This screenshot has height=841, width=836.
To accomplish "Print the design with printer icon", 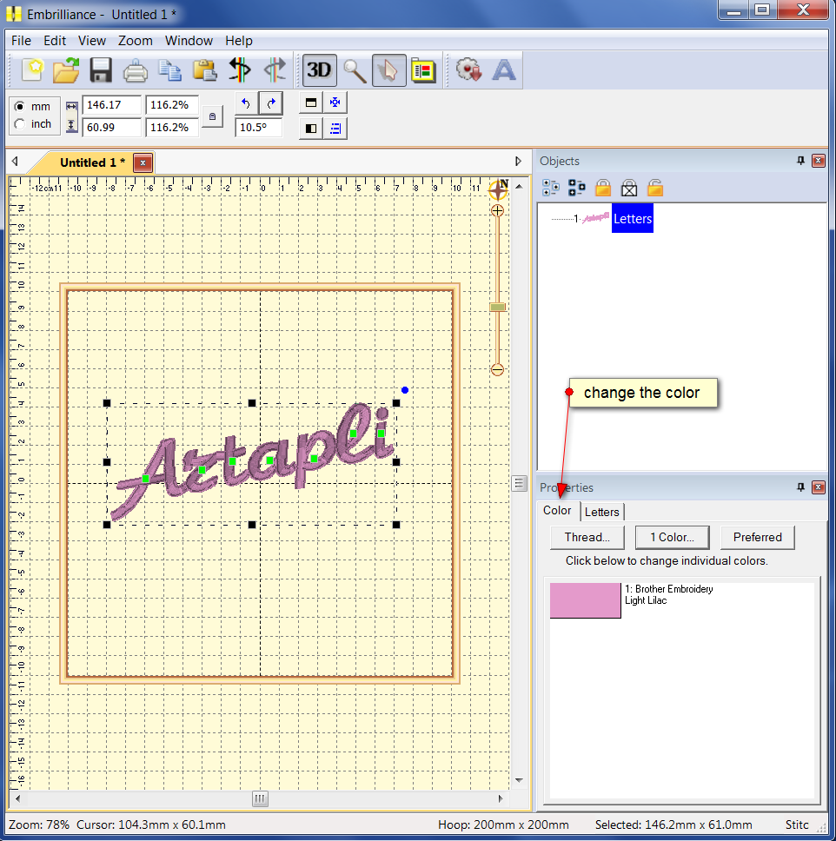I will pyautogui.click(x=136, y=70).
